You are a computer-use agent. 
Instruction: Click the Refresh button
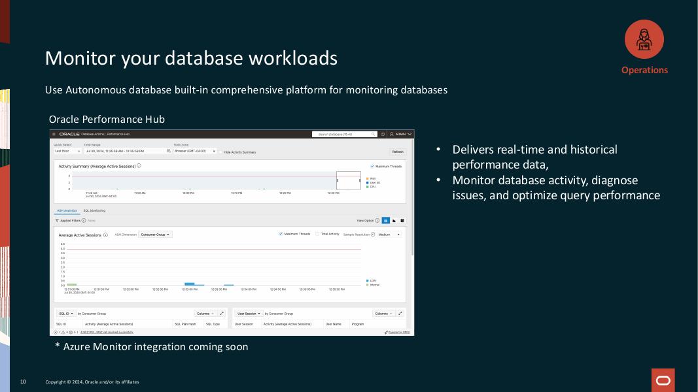click(398, 152)
